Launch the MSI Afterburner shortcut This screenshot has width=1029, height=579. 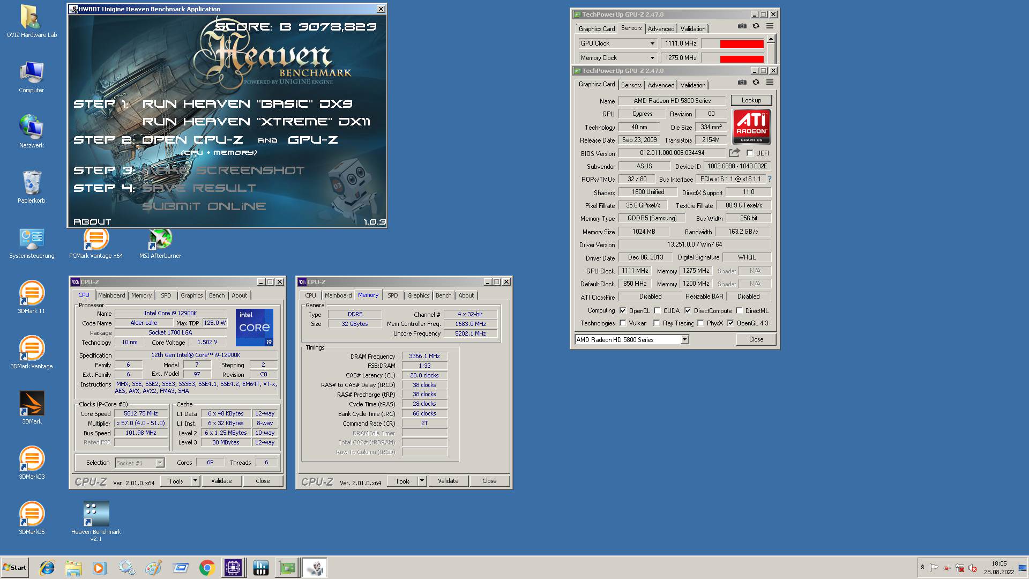(160, 242)
